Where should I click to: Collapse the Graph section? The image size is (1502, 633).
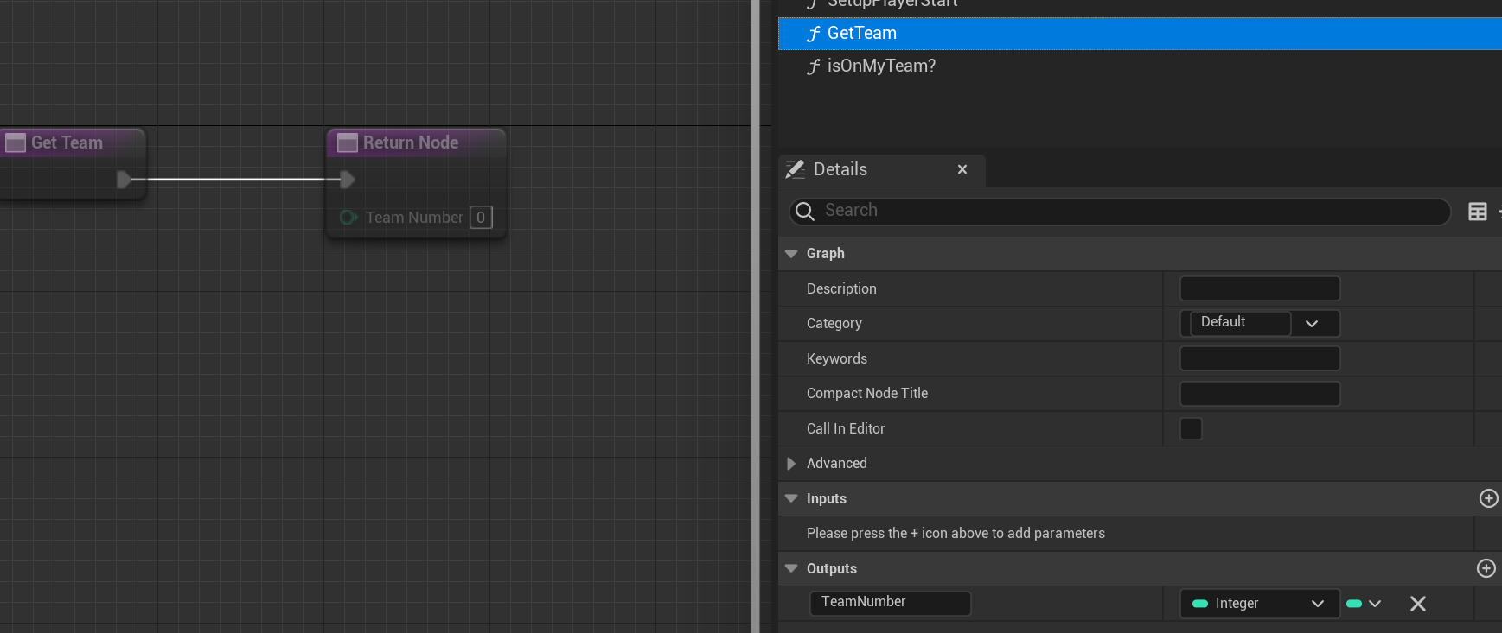(791, 254)
